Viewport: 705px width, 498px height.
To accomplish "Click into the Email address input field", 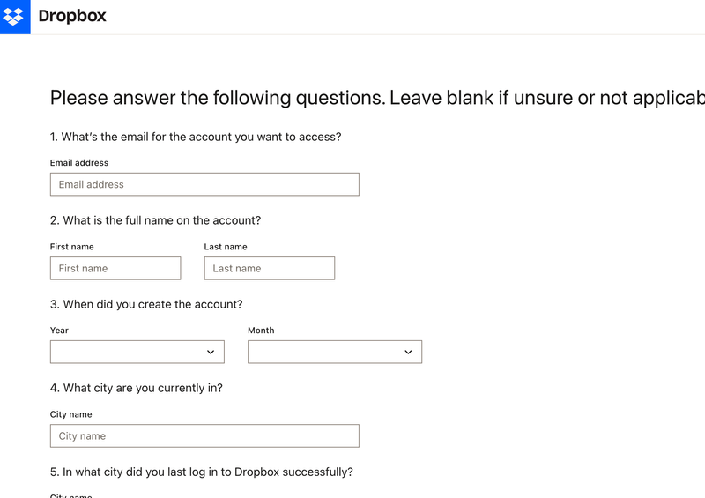I will coord(204,184).
